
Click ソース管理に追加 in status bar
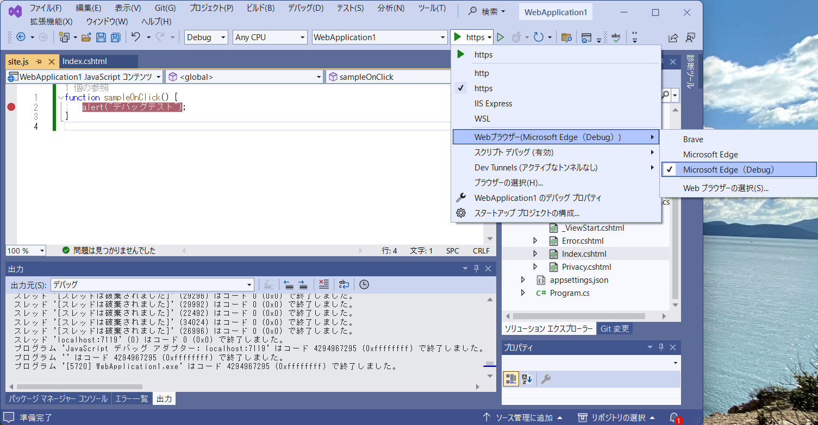coord(524,418)
